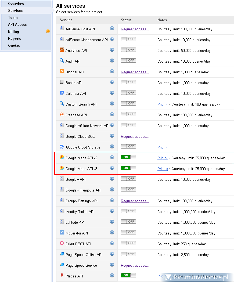This screenshot has width=234, height=282.
Task: Open Pricing link for Google Maps API v3
Action: click(x=163, y=169)
